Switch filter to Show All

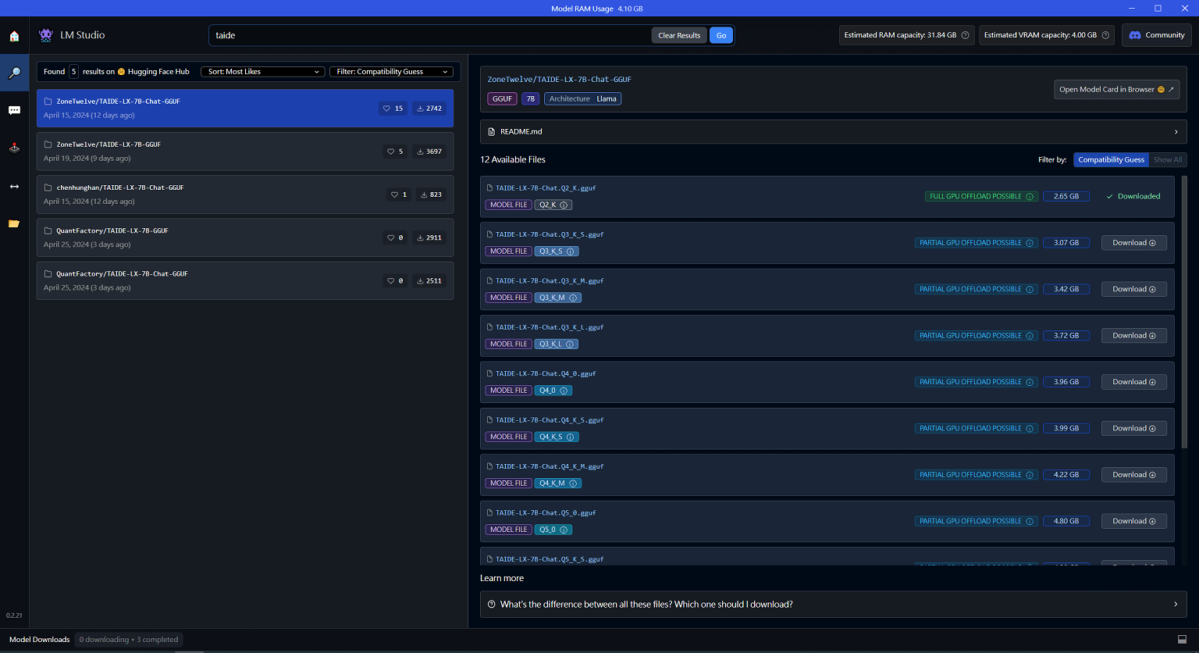coord(1168,159)
